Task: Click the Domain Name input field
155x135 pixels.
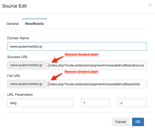Action: point(77,46)
